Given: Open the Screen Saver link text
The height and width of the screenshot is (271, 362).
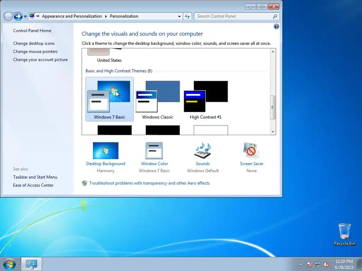Looking at the screenshot, I should pyautogui.click(x=252, y=164).
